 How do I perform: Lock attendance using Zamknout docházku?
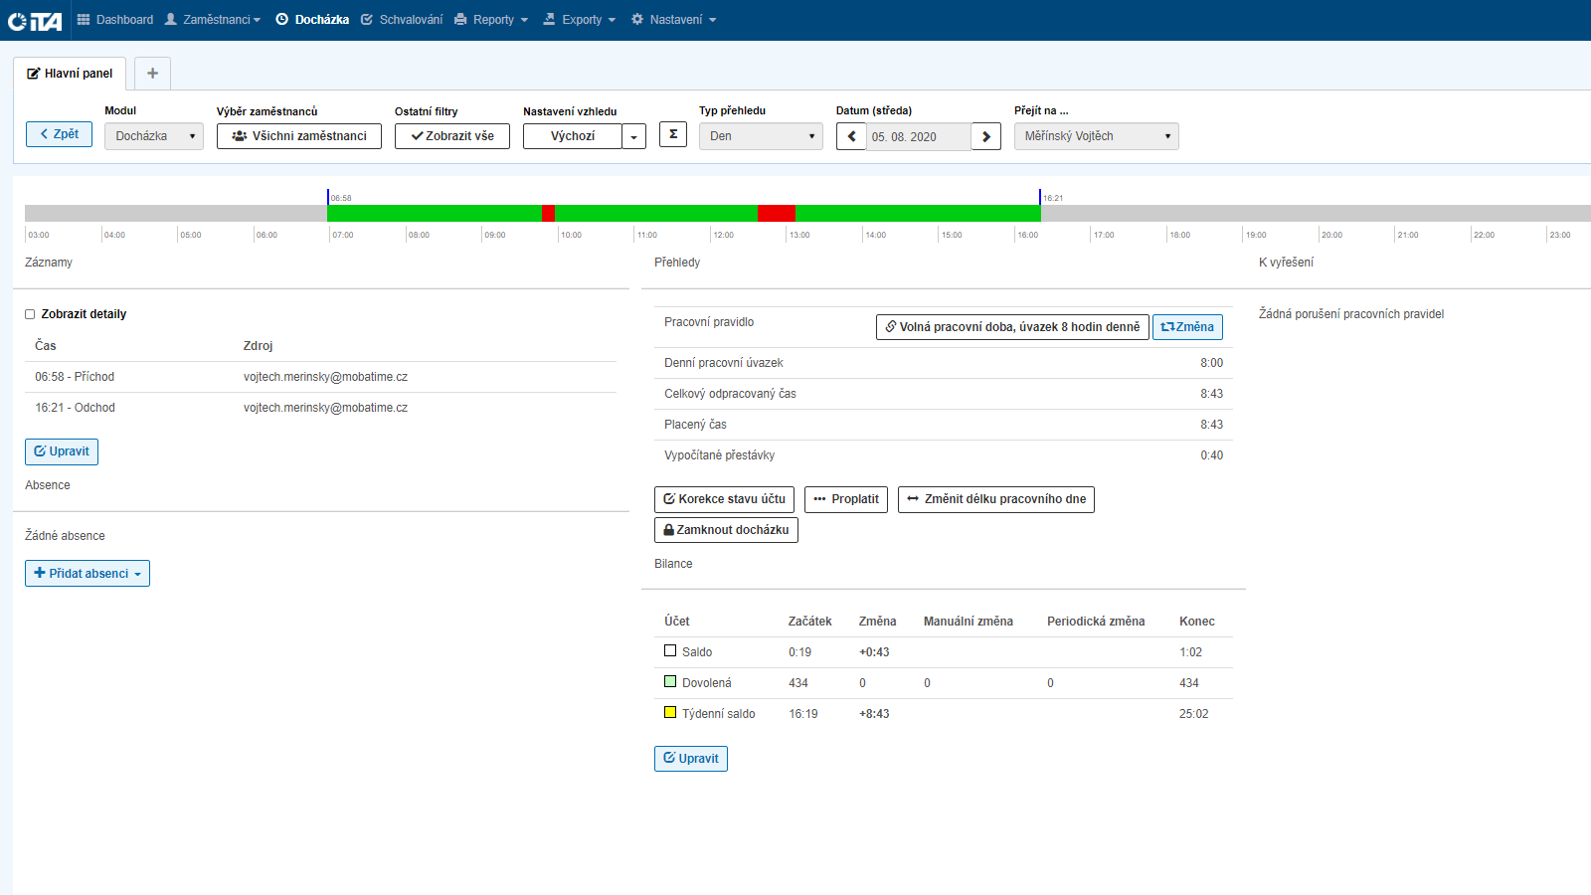tap(726, 530)
